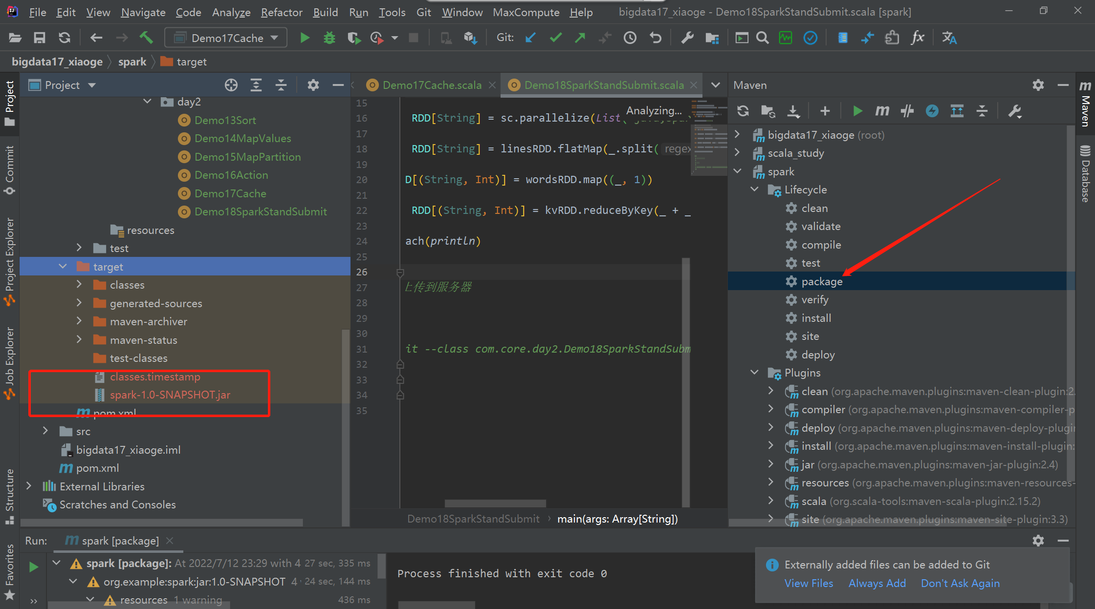Click the View Files link
Viewport: 1095px width, 609px height.
click(x=809, y=583)
